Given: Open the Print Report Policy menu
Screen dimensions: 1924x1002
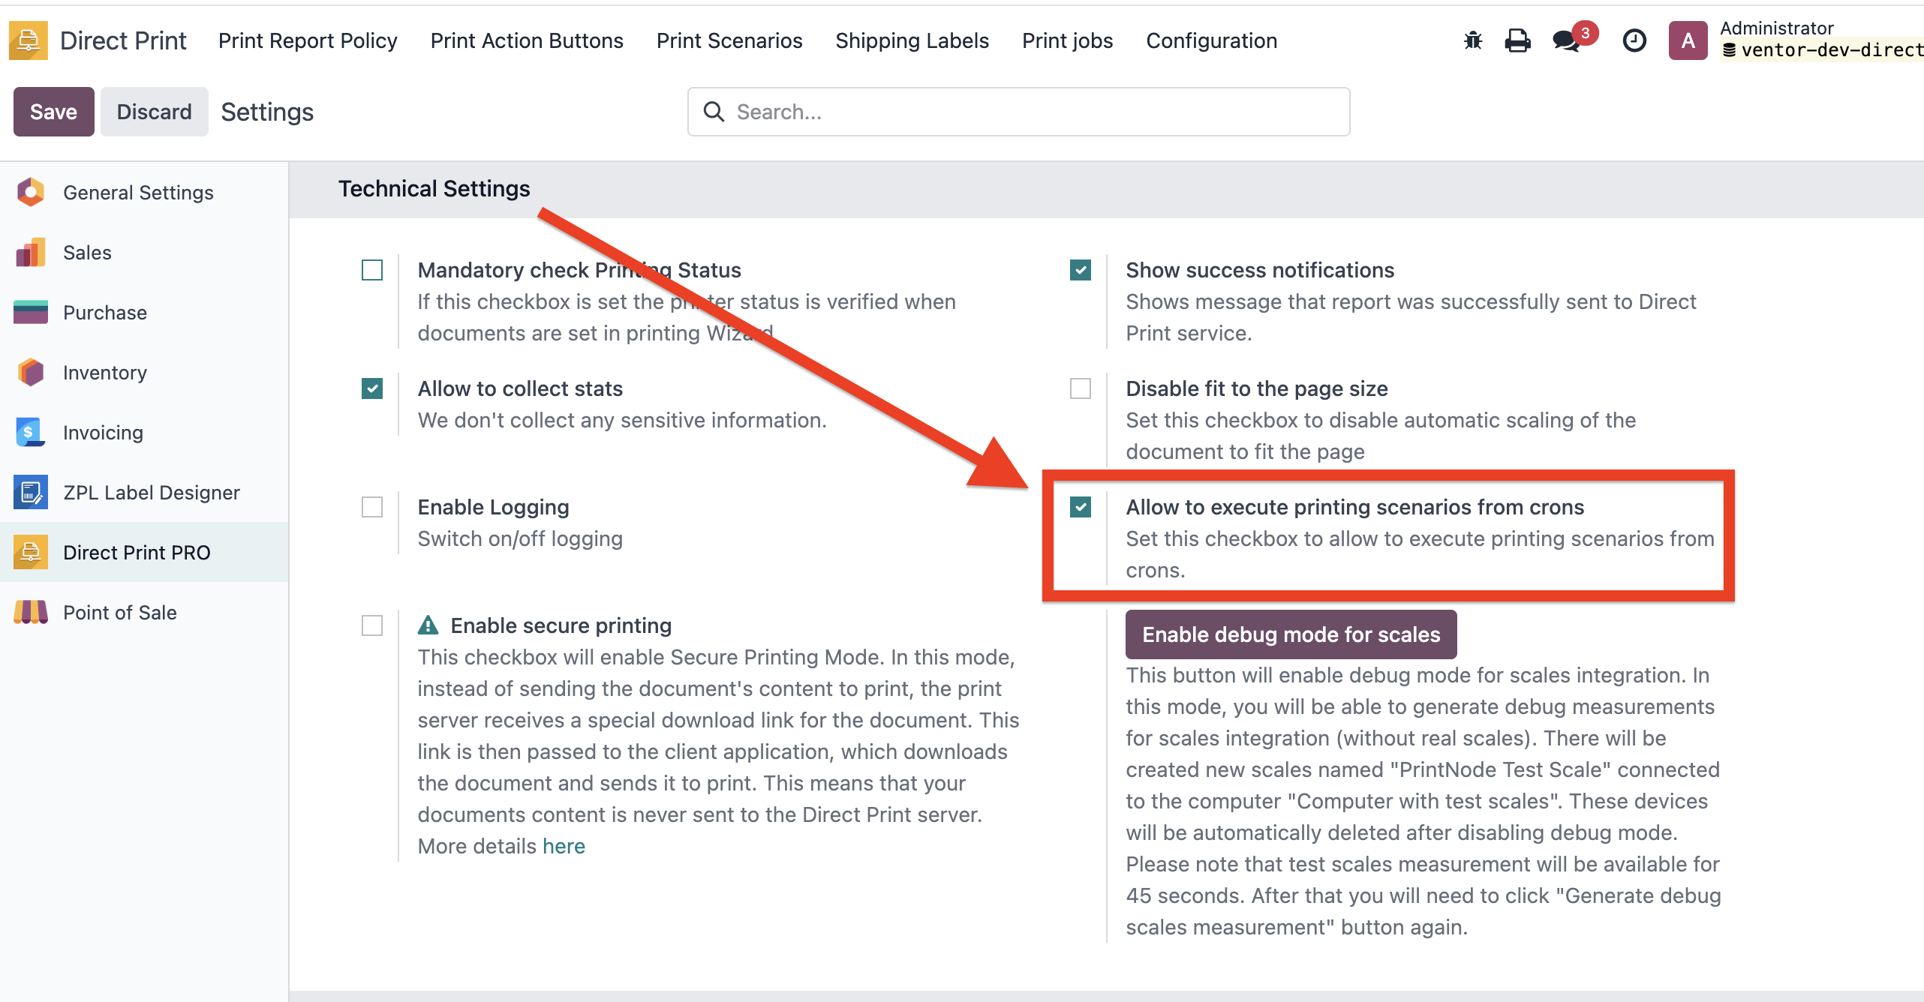Looking at the screenshot, I should [x=308, y=40].
